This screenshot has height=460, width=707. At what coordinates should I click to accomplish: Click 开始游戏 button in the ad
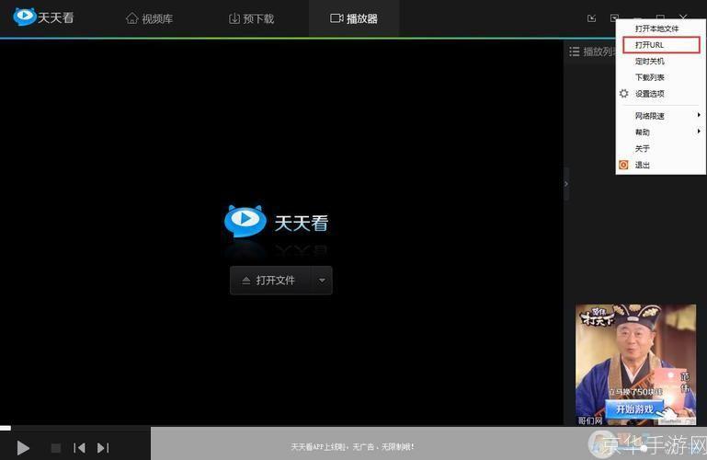tap(635, 409)
